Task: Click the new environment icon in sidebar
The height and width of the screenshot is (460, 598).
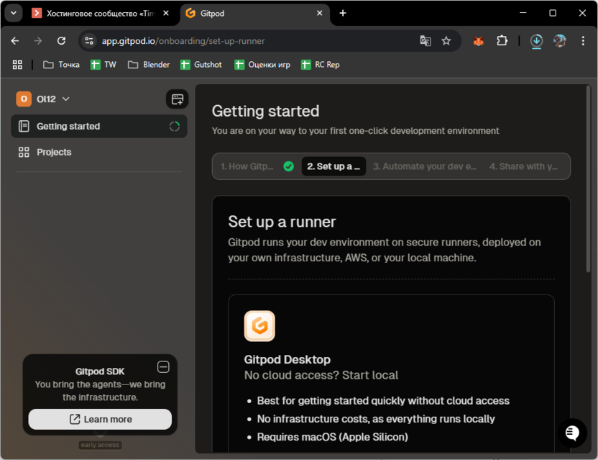Action: (x=177, y=99)
